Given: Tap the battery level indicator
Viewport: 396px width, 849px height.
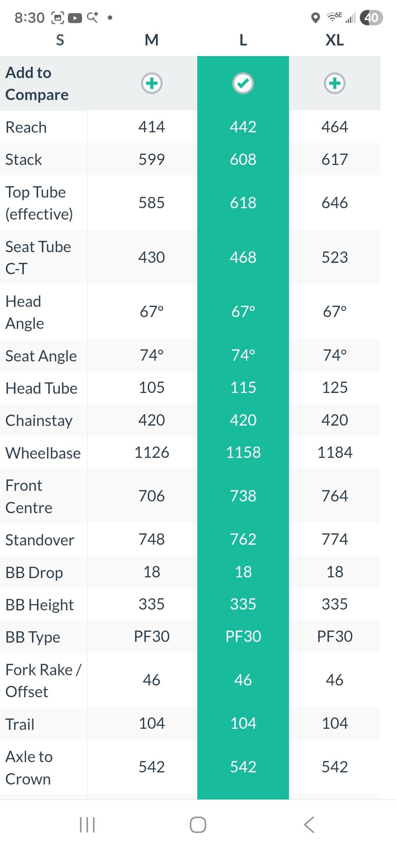Looking at the screenshot, I should [x=371, y=18].
